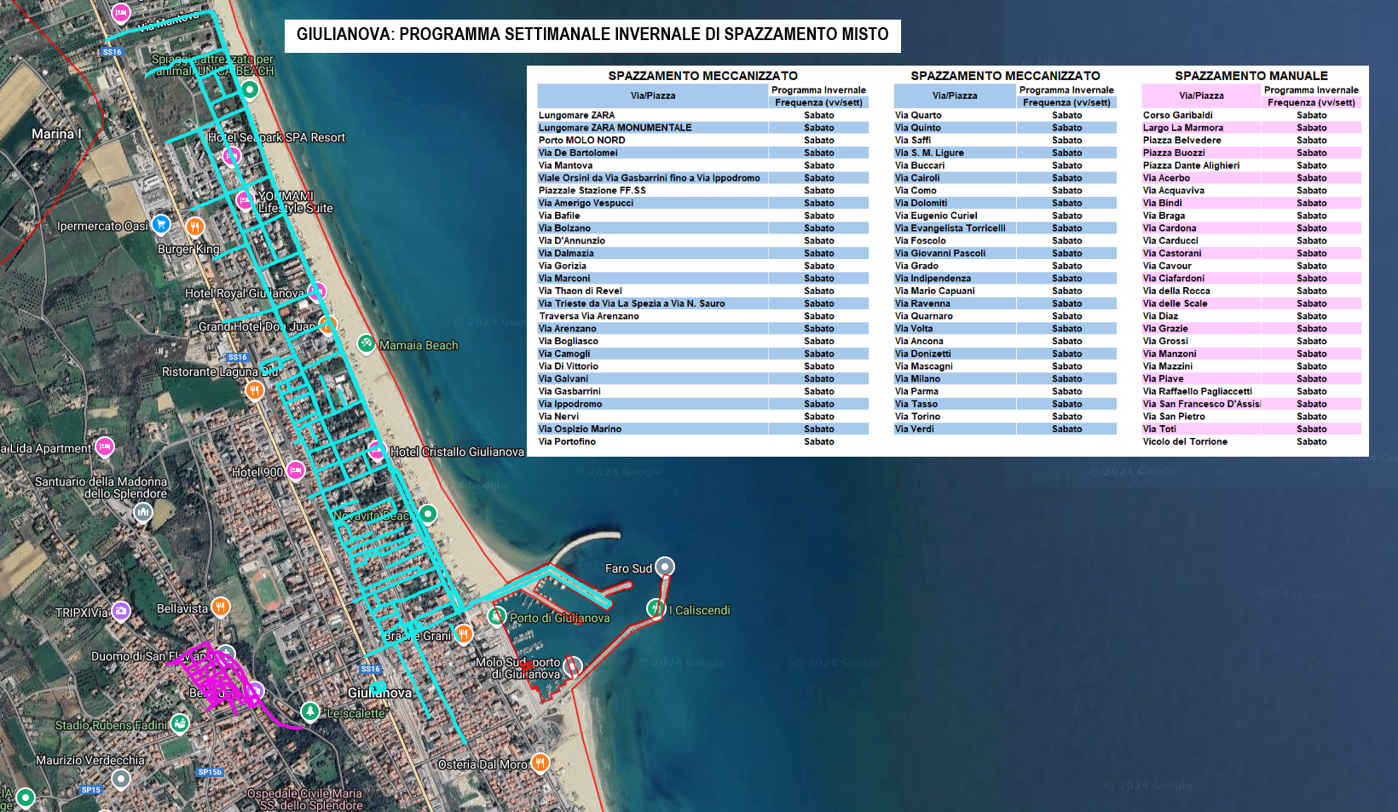Click the Hotel Cristallo Giulianova label
Screen dimensions: 1398x812
click(x=457, y=452)
